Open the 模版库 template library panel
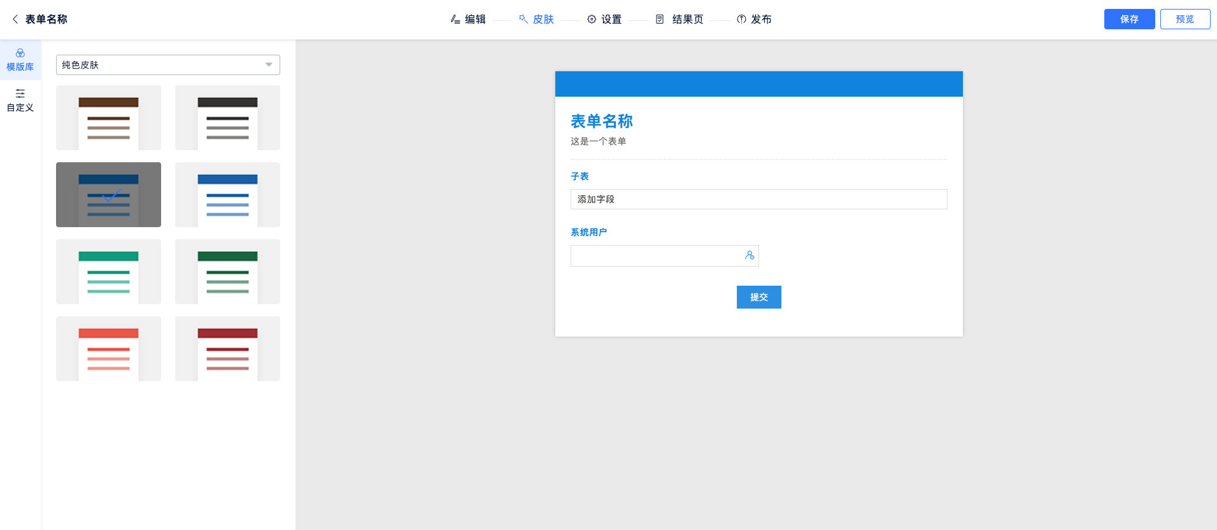The height and width of the screenshot is (530, 1217). click(20, 60)
